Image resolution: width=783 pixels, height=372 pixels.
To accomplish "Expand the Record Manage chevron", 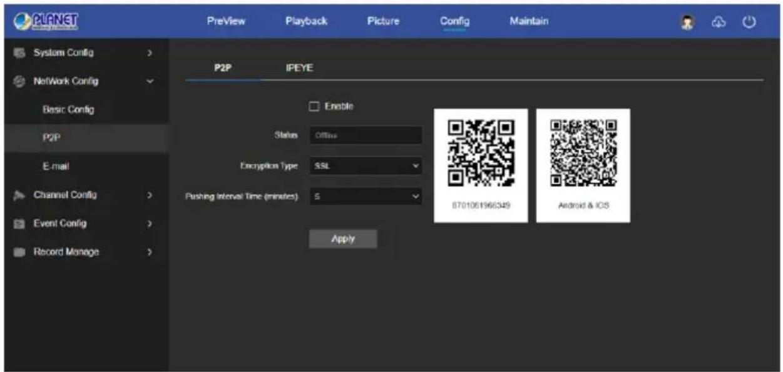I will 149,253.
